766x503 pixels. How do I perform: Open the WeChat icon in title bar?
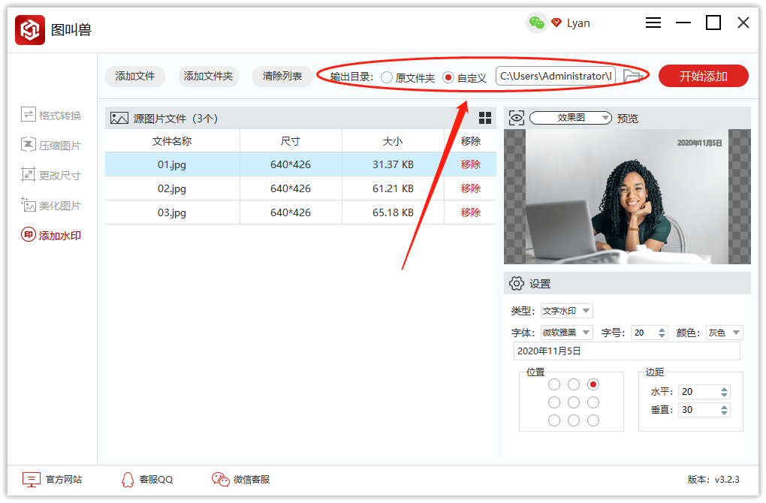[536, 23]
